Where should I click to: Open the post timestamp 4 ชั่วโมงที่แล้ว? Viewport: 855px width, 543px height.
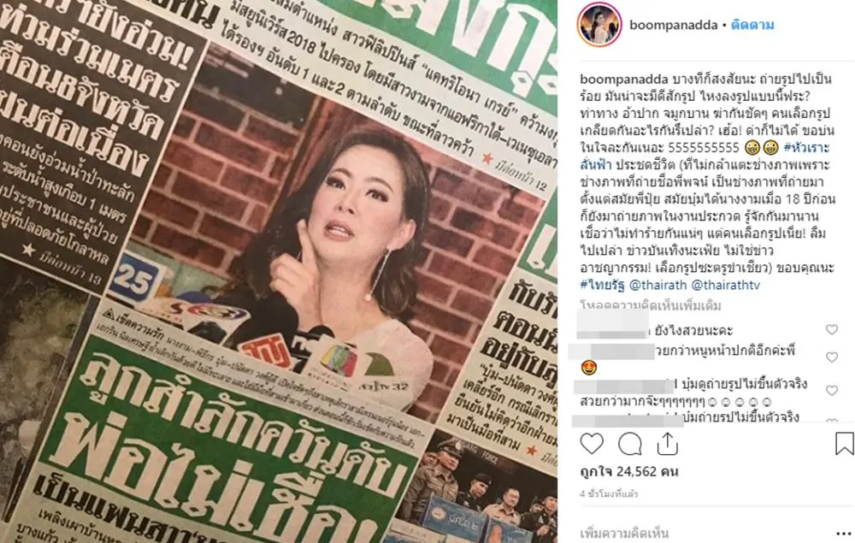[x=609, y=494]
